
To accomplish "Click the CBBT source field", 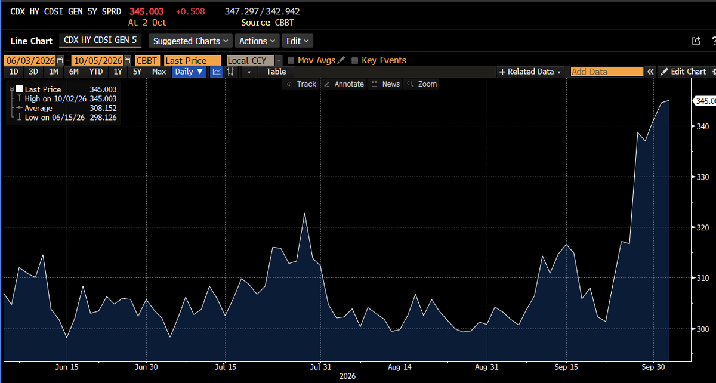I will point(147,60).
